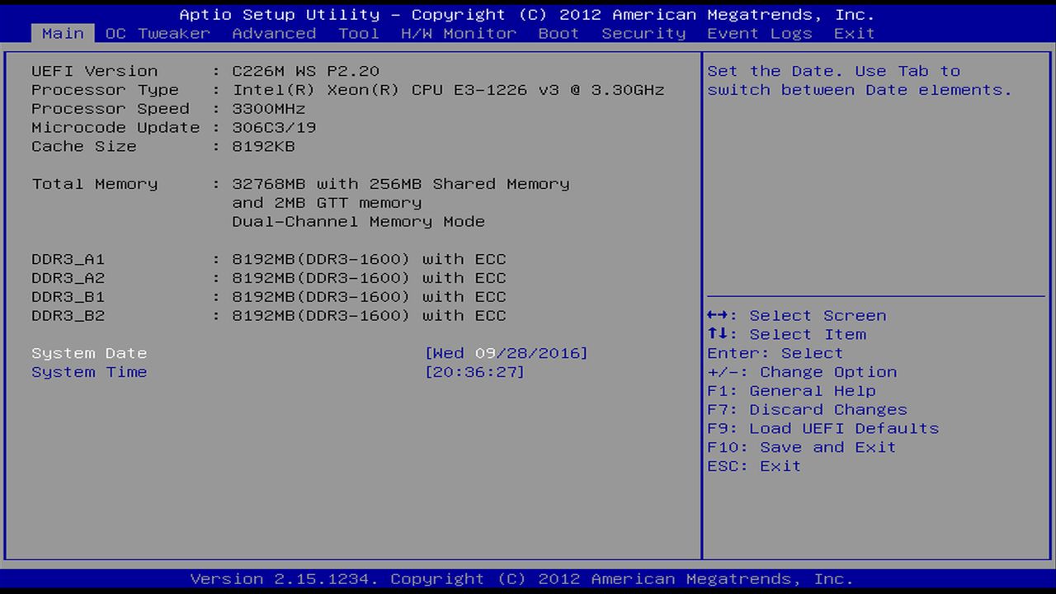Edit the date value Wed 09/28/2016

pyautogui.click(x=507, y=353)
